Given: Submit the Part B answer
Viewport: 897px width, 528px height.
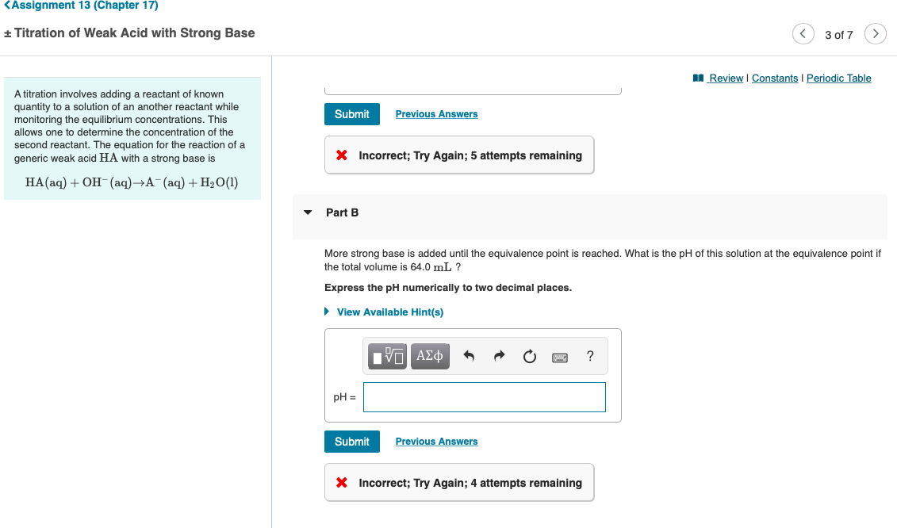Looking at the screenshot, I should pyautogui.click(x=351, y=441).
